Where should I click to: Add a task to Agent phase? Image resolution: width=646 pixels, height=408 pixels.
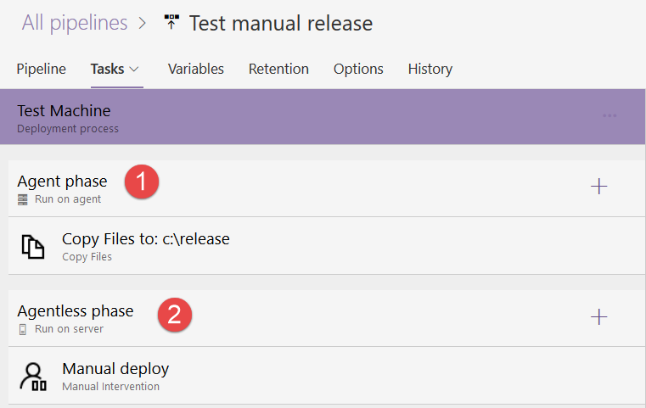click(598, 187)
